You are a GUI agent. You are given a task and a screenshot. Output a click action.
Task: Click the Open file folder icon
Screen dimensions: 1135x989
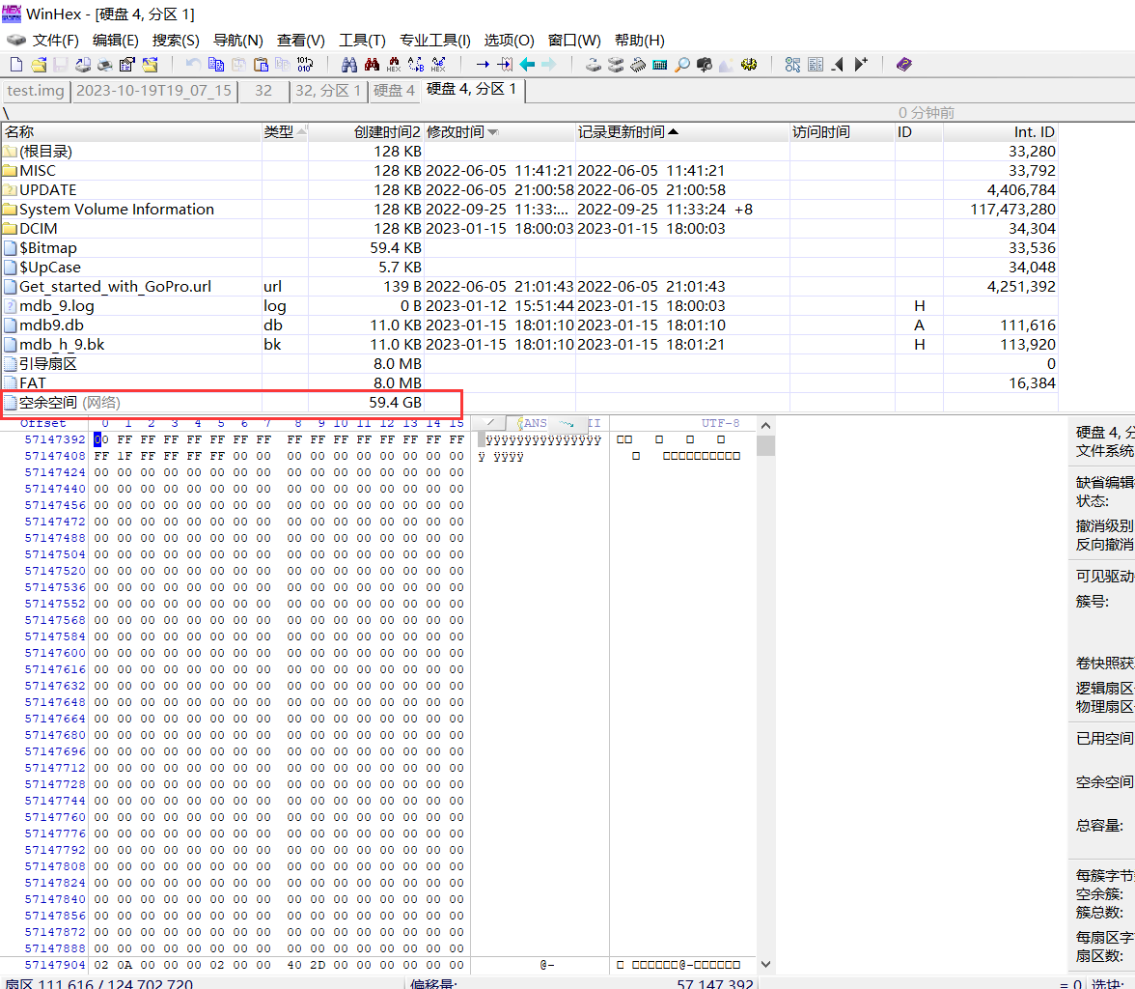pyautogui.click(x=39, y=65)
